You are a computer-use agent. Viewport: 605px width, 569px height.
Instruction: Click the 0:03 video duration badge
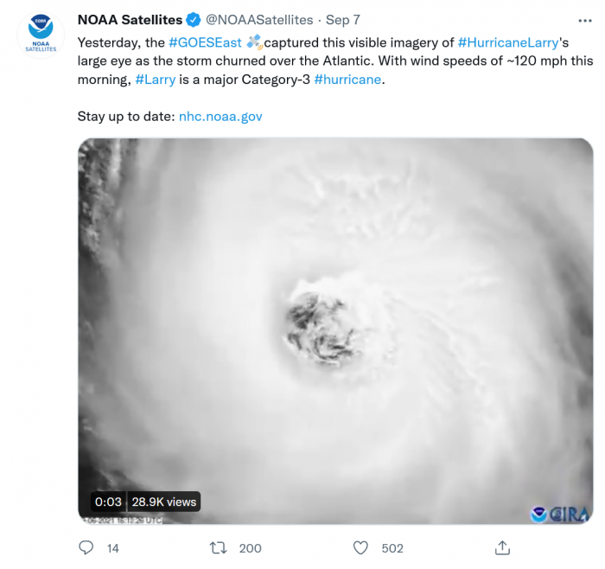coord(108,502)
